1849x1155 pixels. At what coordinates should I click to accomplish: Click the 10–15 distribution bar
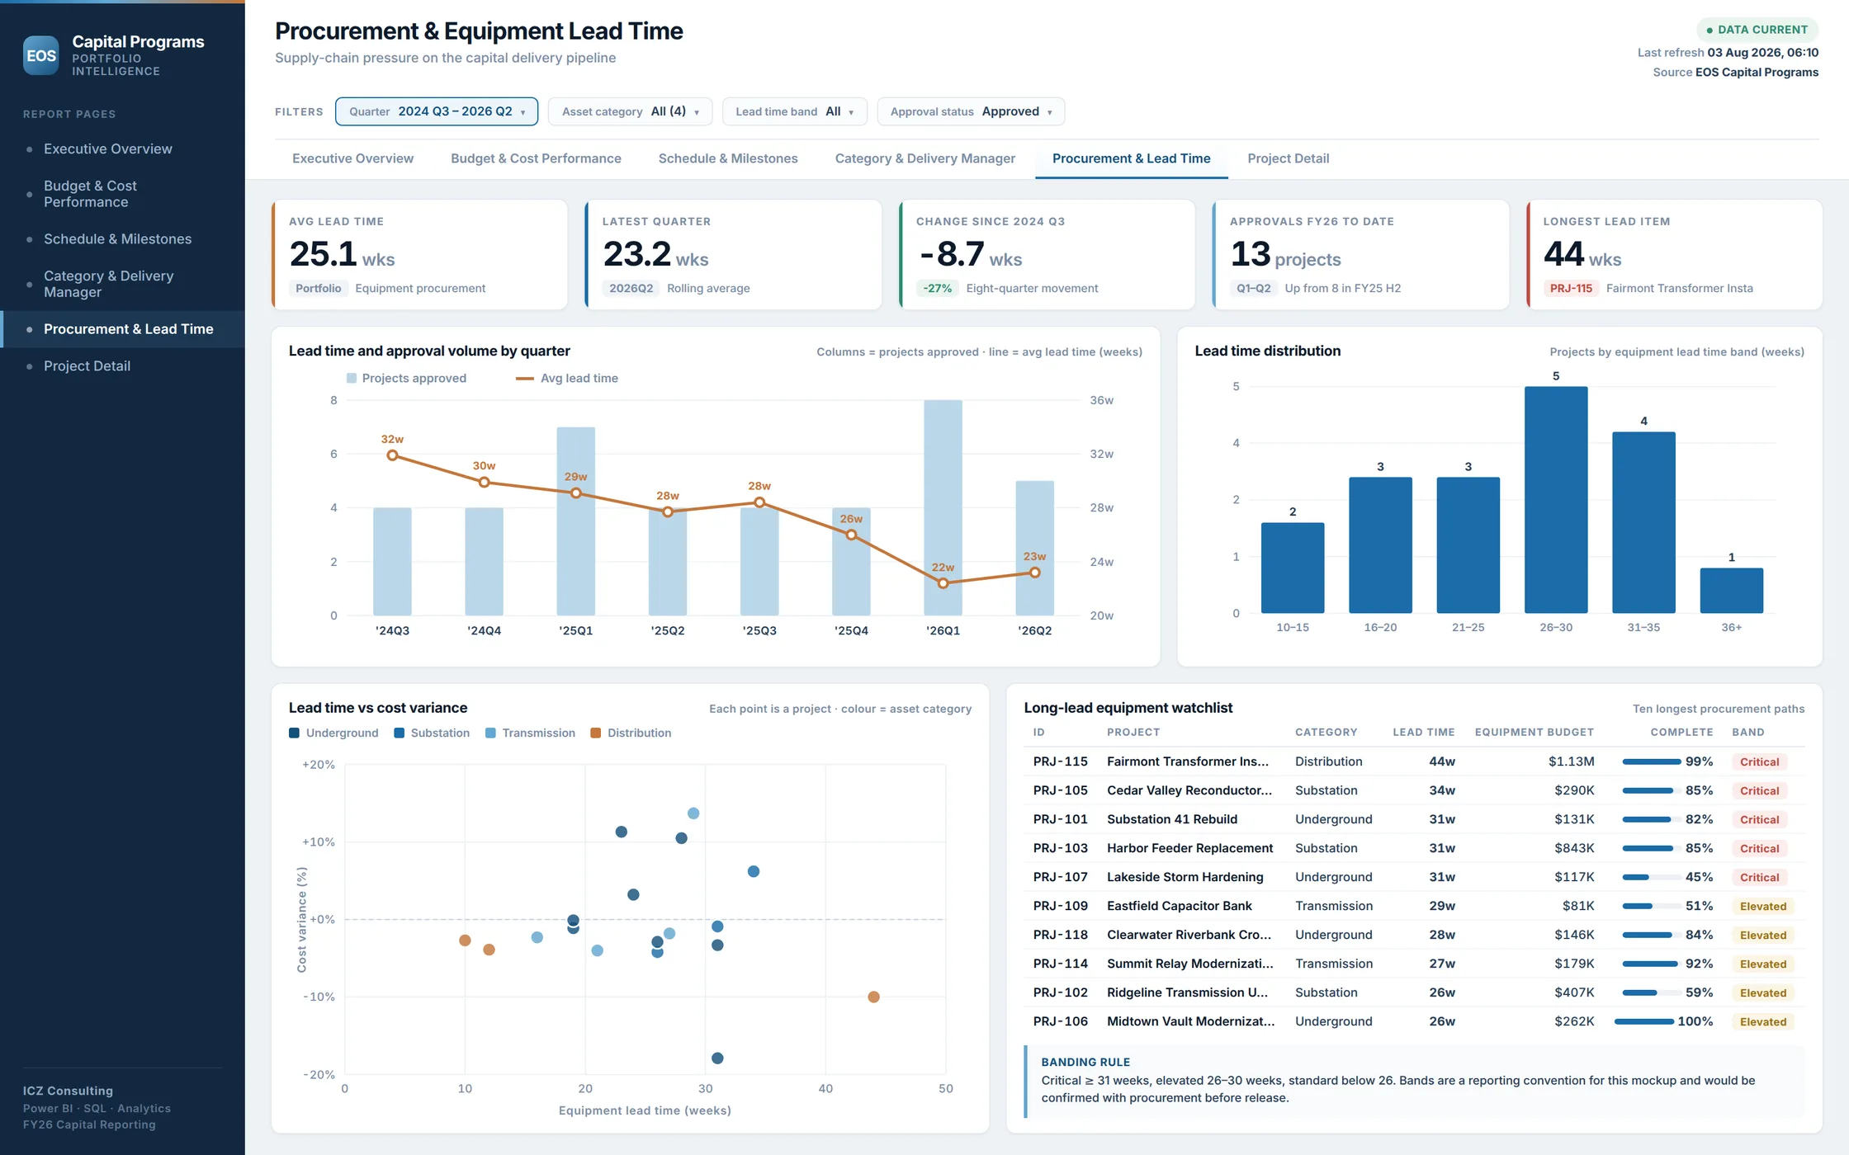click(x=1293, y=568)
